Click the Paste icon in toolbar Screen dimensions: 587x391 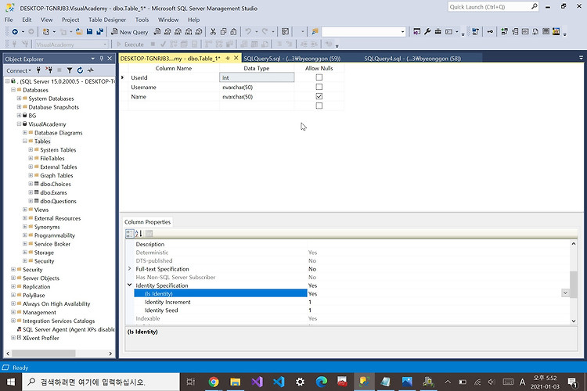point(233,32)
